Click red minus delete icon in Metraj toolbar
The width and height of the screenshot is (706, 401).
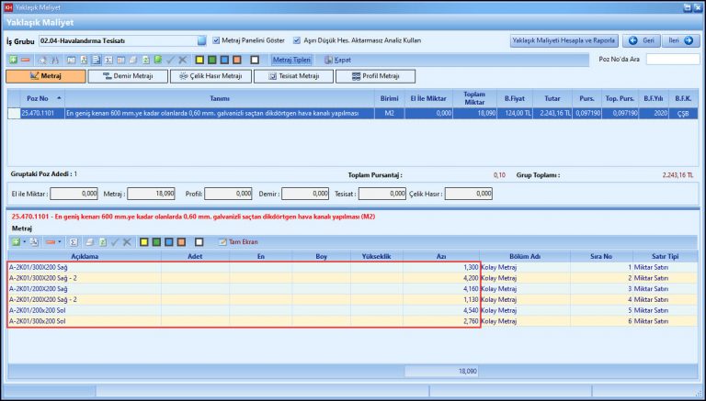51,241
